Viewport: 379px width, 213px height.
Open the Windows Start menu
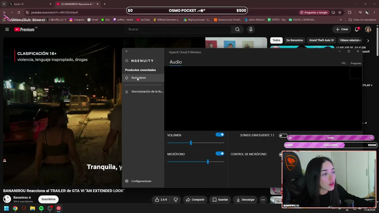pos(6,208)
